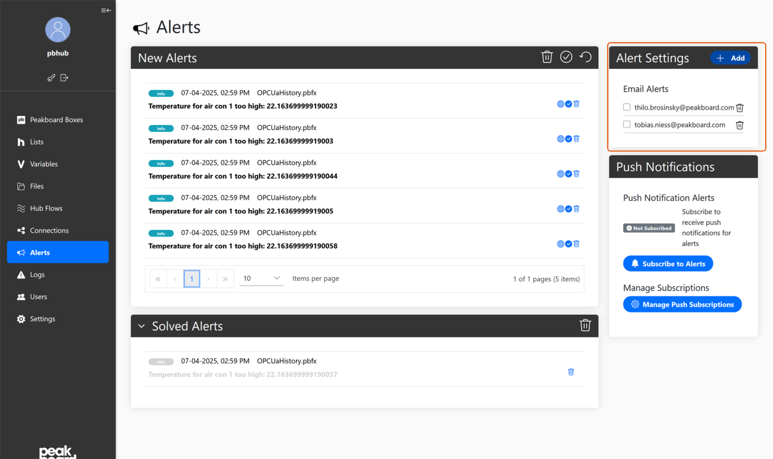
Task: Open the globe icon on the first alert
Action: pyautogui.click(x=560, y=103)
